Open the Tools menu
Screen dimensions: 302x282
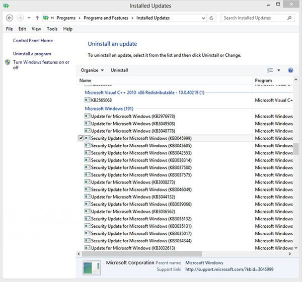[x=52, y=29]
